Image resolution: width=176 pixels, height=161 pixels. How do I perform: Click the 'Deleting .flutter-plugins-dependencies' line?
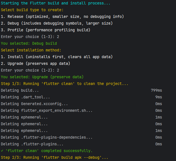coord(81,137)
